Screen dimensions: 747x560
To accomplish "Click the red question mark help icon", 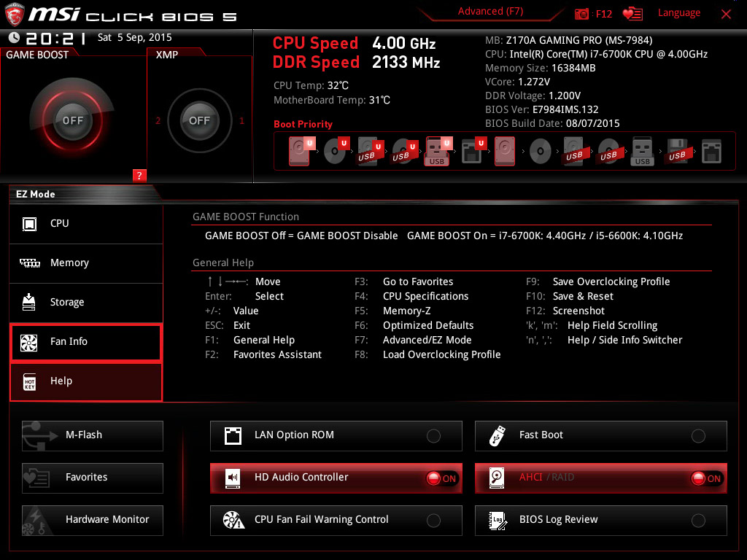I will click(139, 175).
